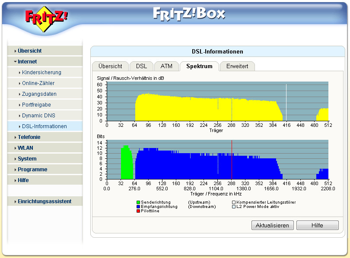Select Portfreigabe in the sidebar
Screen dimensions: 350x258
coord(45,105)
